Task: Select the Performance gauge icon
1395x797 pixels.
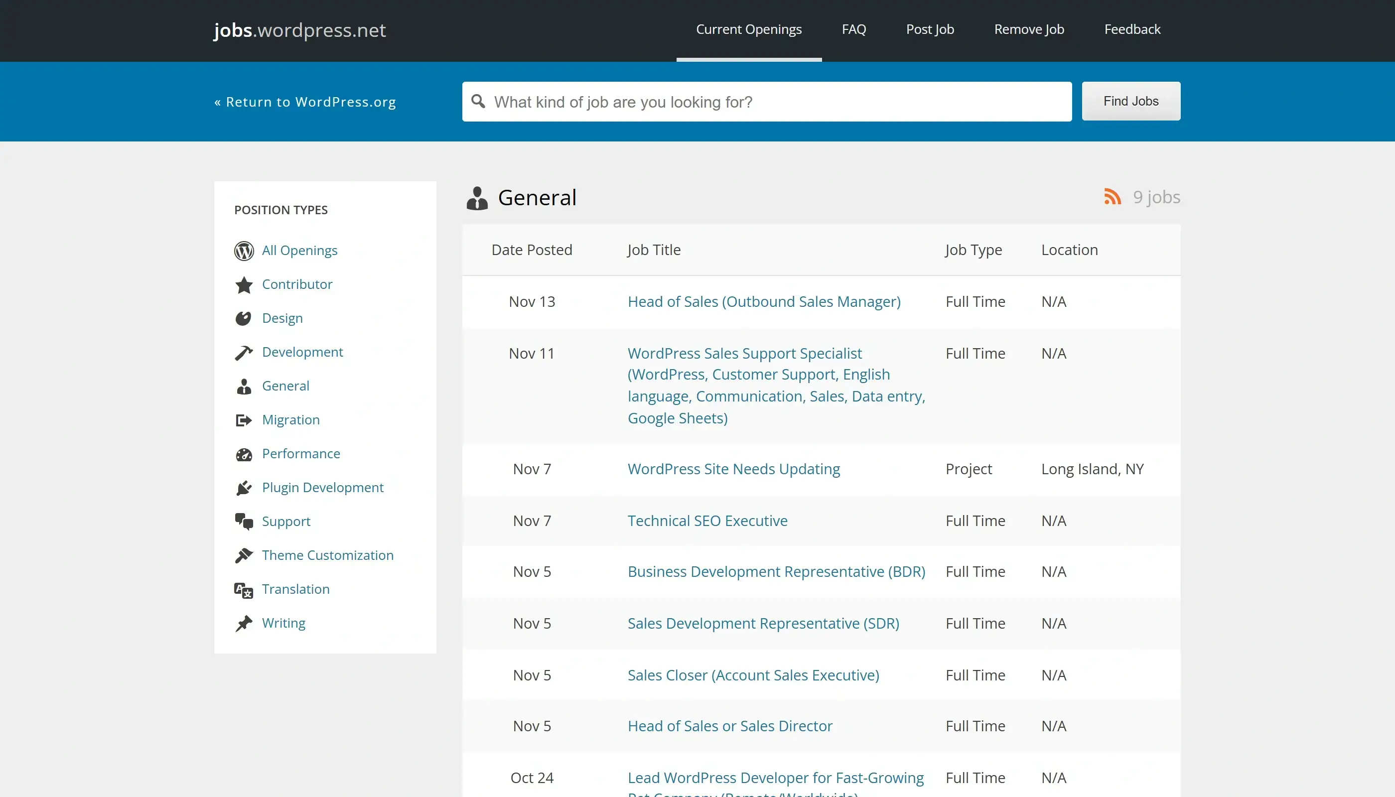Action: 244,454
